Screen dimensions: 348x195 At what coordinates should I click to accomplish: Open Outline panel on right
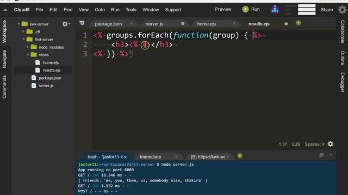(x=343, y=58)
